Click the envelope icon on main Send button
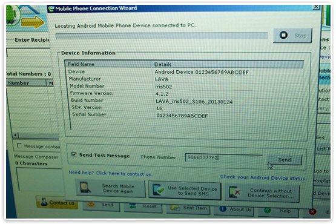Image resolution: width=336 pixels, height=224 pixels. point(91,205)
